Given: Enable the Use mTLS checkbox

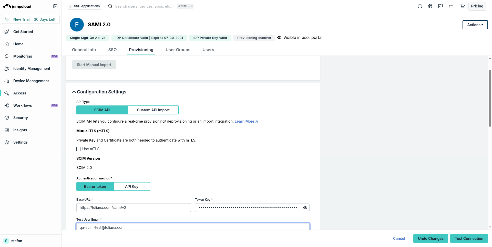Looking at the screenshot, I should coord(78,149).
